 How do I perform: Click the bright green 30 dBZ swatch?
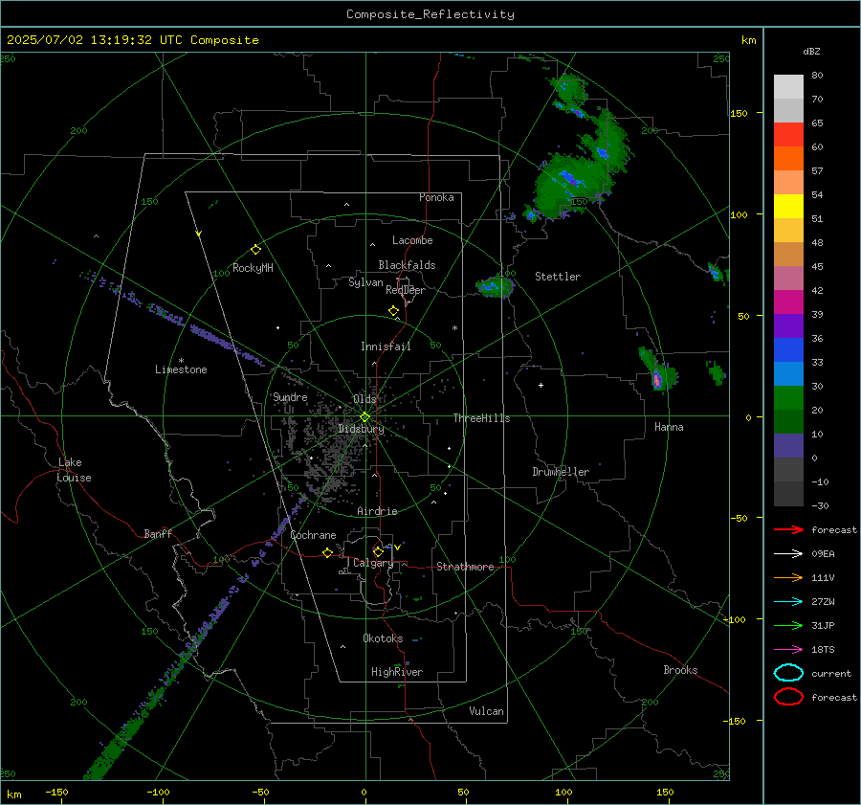[788, 397]
